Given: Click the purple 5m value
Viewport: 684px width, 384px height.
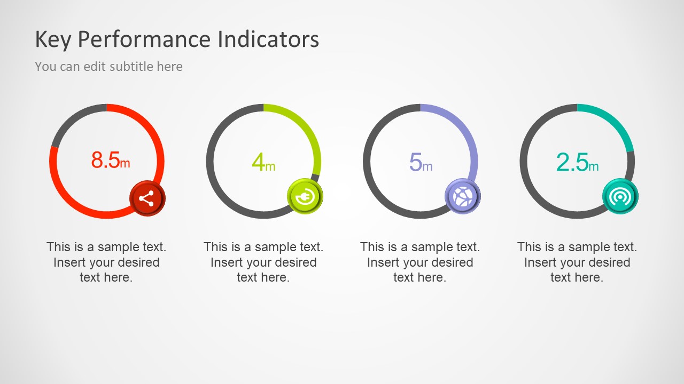Looking at the screenshot, I should (x=421, y=162).
